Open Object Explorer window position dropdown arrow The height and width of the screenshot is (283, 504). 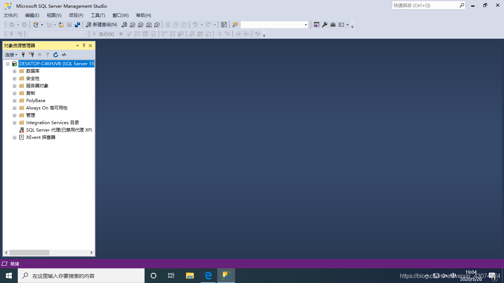click(77, 46)
